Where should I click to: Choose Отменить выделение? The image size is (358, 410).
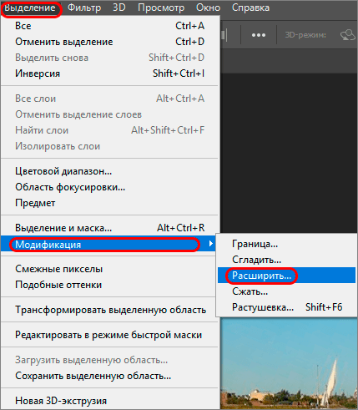click(x=110, y=42)
